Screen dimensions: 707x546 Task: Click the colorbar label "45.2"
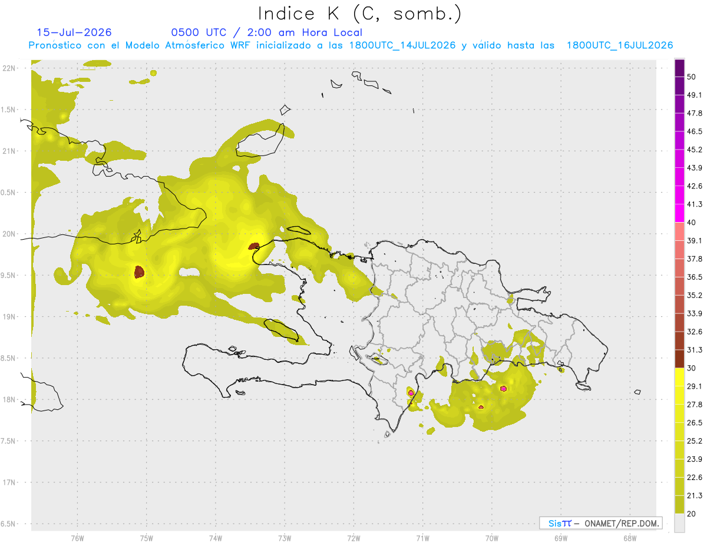pos(695,150)
